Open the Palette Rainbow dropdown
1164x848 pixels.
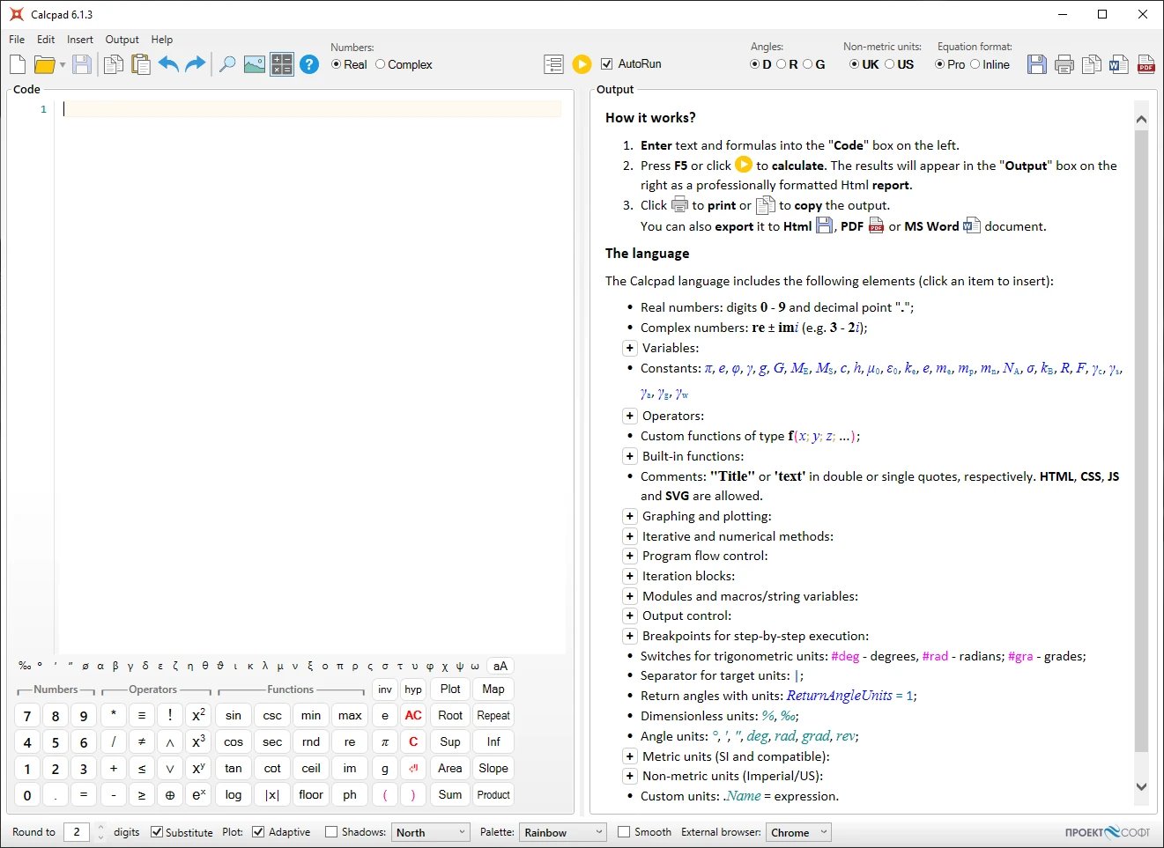tap(564, 832)
